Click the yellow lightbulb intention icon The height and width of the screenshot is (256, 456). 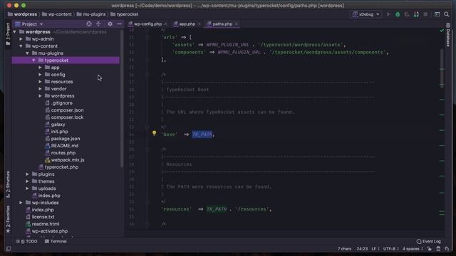154,133
